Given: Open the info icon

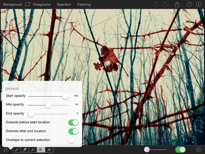Looking at the screenshot, I should coord(198,4).
